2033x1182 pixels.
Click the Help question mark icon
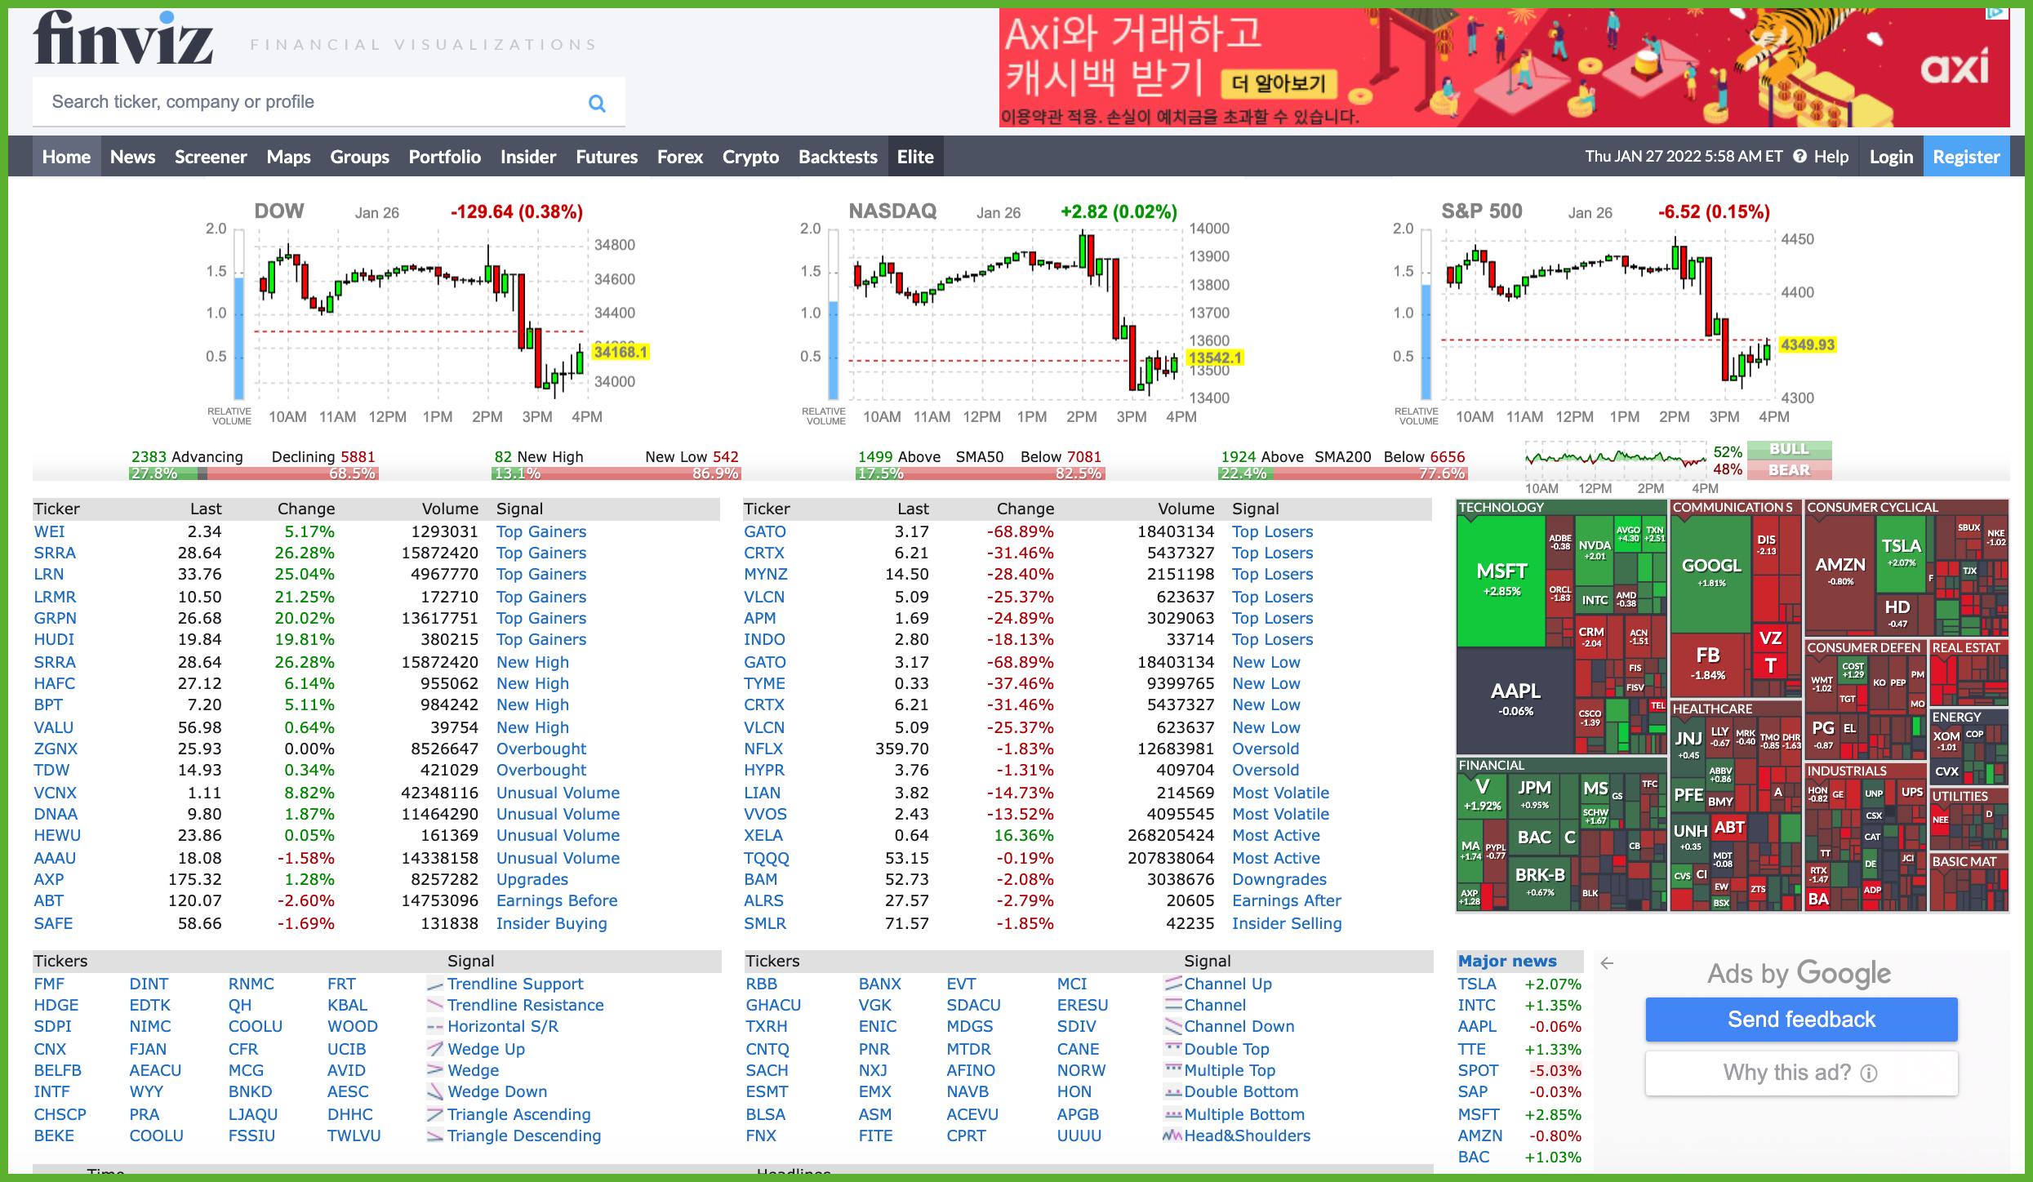pyautogui.click(x=1799, y=157)
